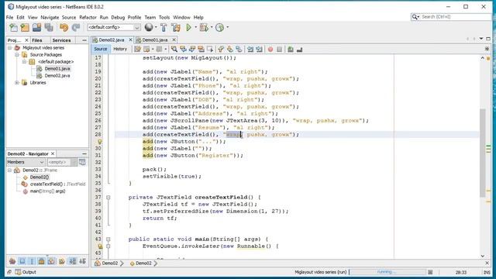Close the Navigator panel
The height and width of the screenshot is (279, 496).
[x=53, y=153]
